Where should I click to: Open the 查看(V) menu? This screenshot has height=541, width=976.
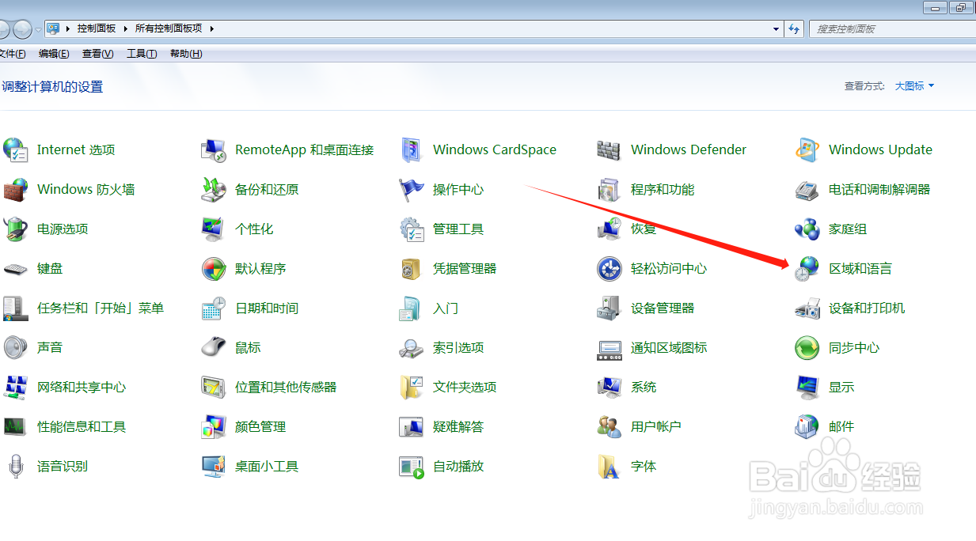click(x=97, y=54)
